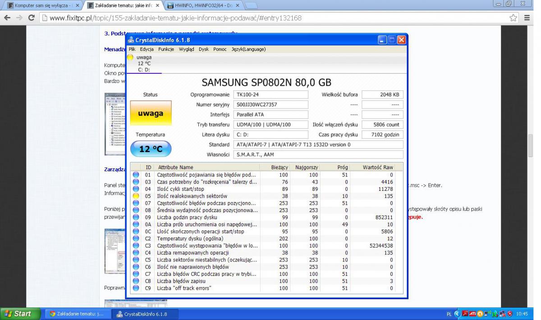
Task: Open the Funkcje menu
Action: [167, 49]
